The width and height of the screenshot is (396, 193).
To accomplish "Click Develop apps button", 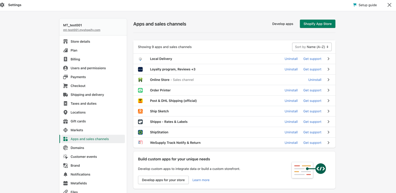I will (x=283, y=24).
